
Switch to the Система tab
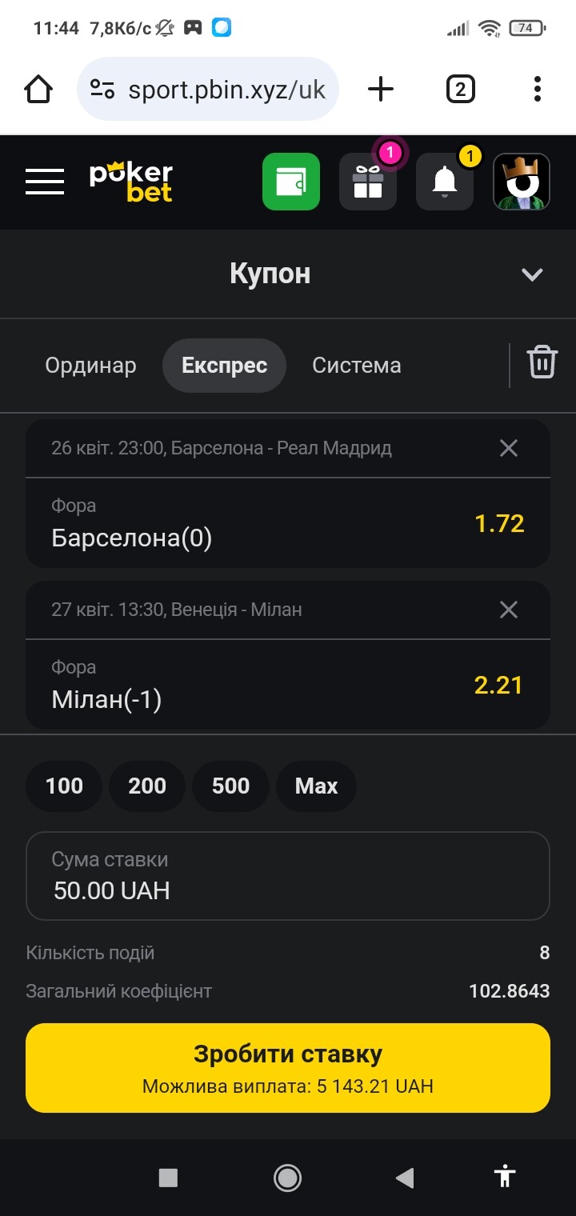[x=357, y=366]
